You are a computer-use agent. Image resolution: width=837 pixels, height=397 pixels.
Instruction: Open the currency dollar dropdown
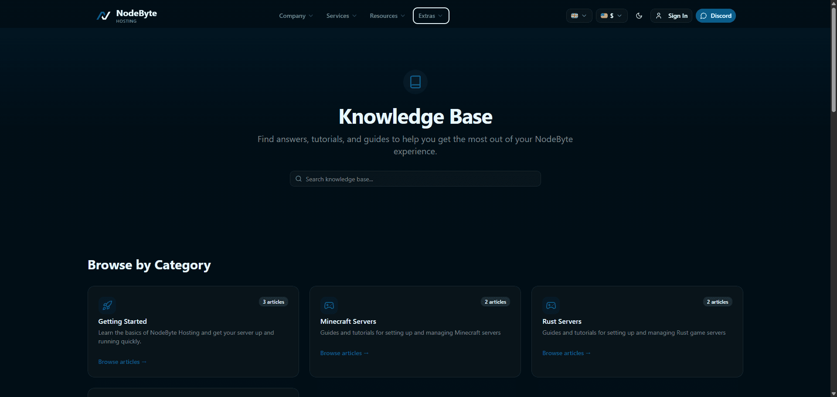coord(612,16)
